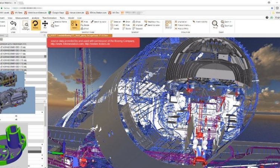
Task: Pick the Zoom tool in Controls group
Action: pos(55,26)
